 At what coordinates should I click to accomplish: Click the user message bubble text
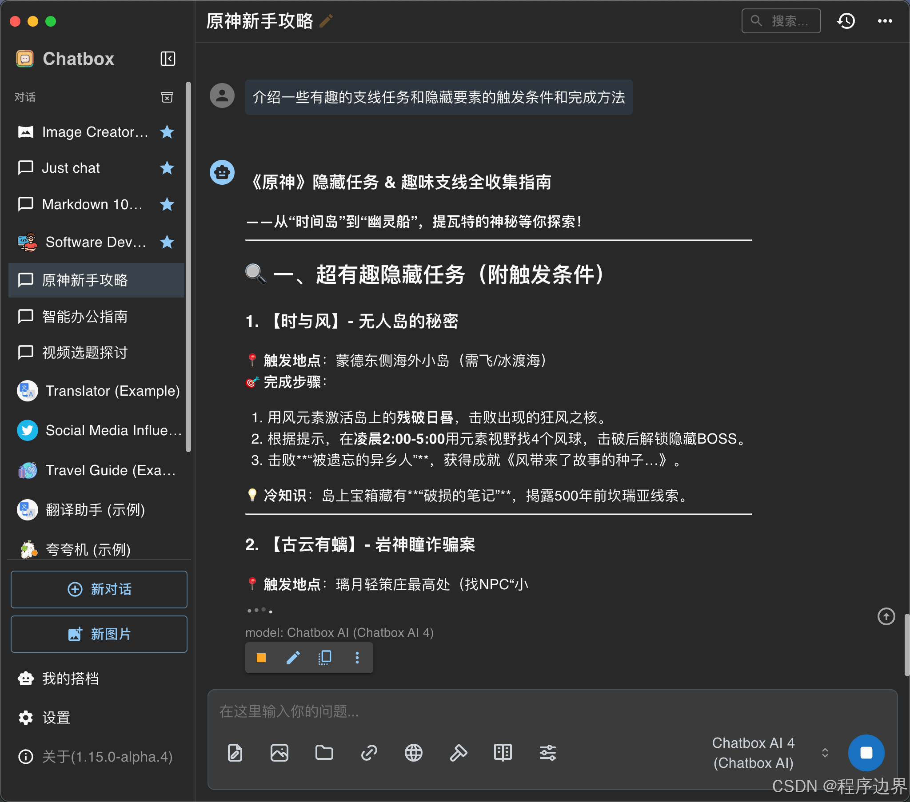(439, 97)
